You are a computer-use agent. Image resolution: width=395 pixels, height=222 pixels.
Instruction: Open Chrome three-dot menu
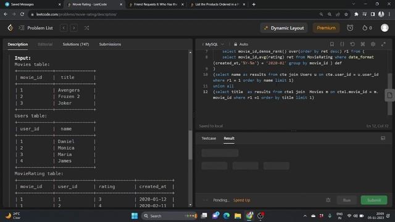(389, 14)
